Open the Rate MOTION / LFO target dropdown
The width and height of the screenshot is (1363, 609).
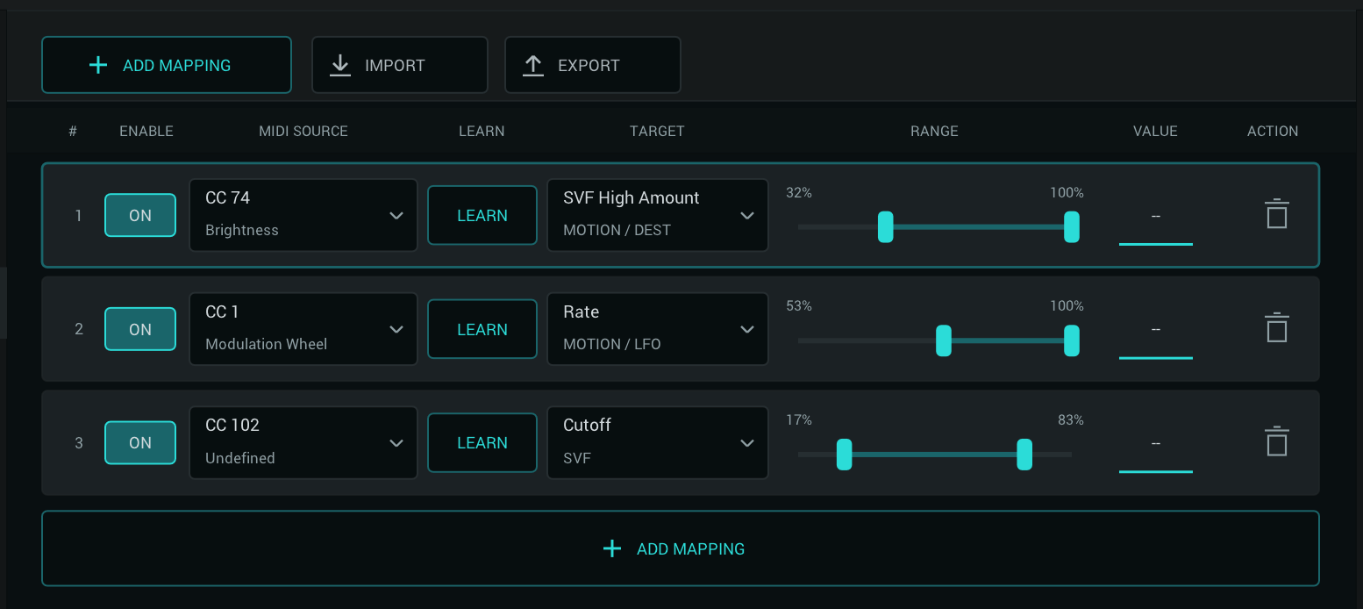point(658,329)
